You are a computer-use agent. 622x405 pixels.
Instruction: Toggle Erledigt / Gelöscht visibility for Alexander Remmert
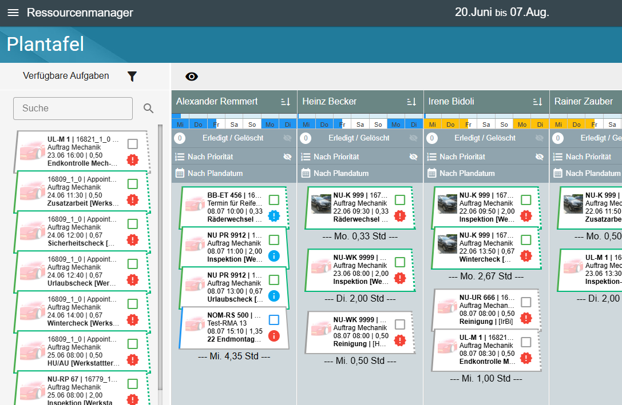tap(287, 138)
